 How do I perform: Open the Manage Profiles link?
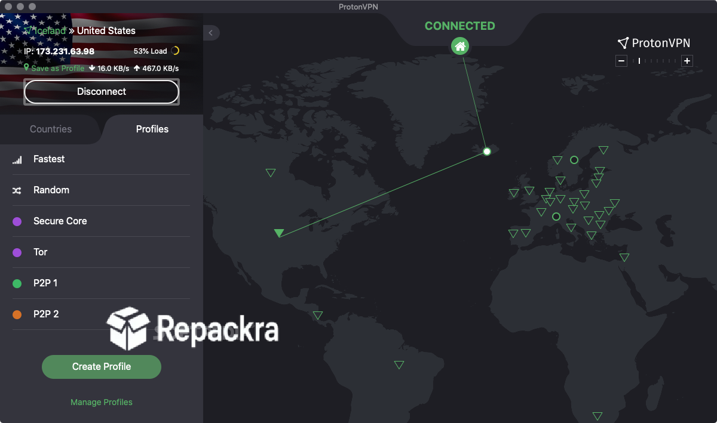click(x=102, y=402)
